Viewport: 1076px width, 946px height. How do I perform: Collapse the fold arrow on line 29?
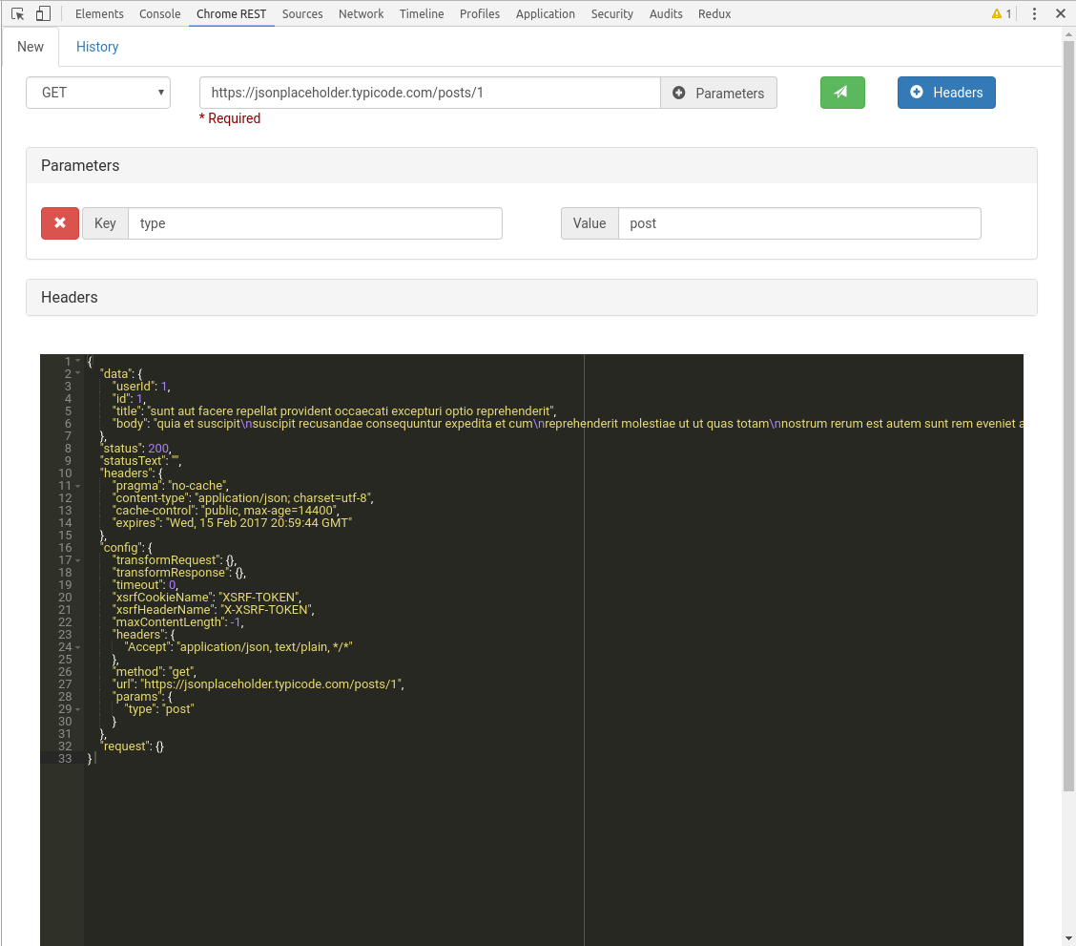(77, 709)
